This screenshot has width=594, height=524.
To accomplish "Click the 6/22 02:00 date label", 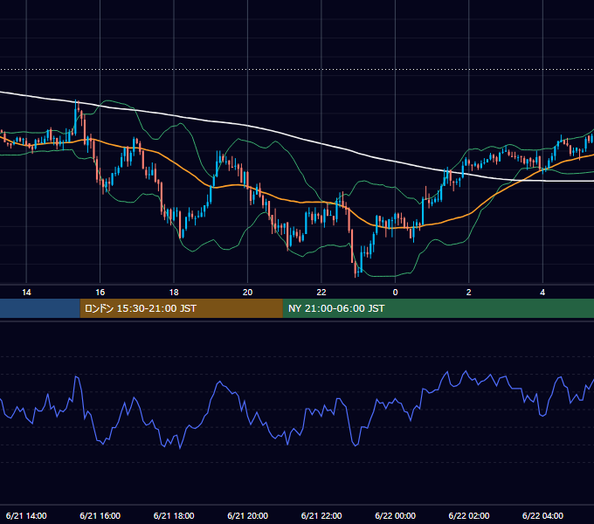I will [x=468, y=515].
